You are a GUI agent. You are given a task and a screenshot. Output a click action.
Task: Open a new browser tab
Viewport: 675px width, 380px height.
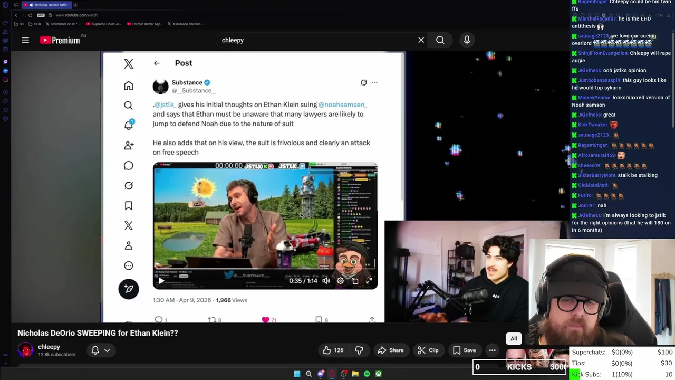[x=75, y=5]
